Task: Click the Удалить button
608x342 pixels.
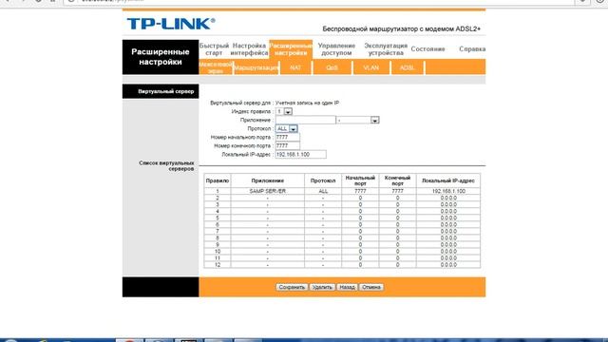Action: [322, 287]
